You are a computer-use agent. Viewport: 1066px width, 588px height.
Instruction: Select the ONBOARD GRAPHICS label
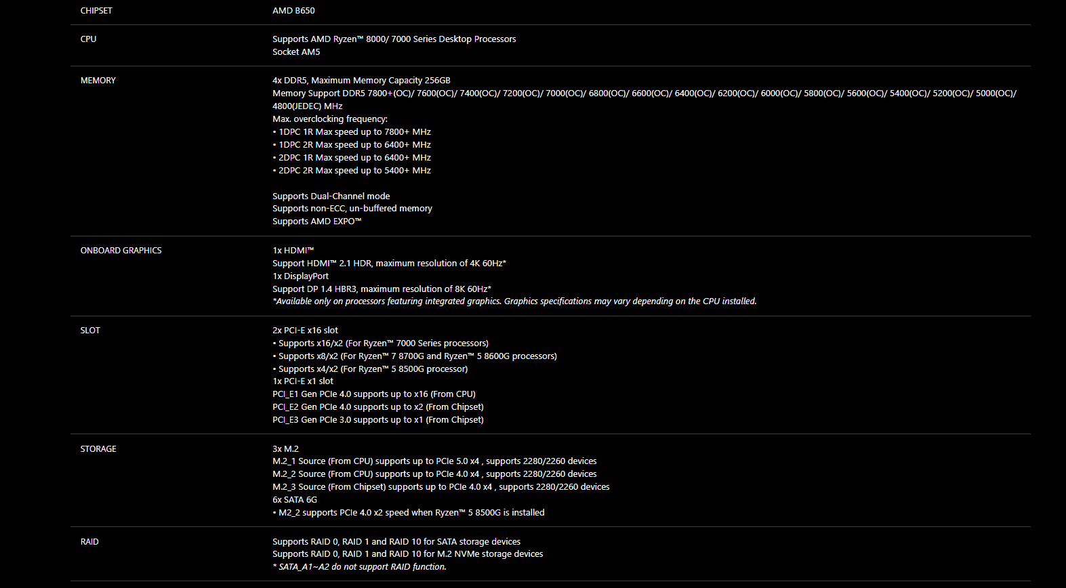tap(121, 251)
